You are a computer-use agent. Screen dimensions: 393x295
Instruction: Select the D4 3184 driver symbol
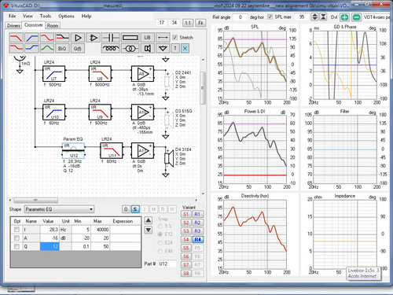(169, 159)
